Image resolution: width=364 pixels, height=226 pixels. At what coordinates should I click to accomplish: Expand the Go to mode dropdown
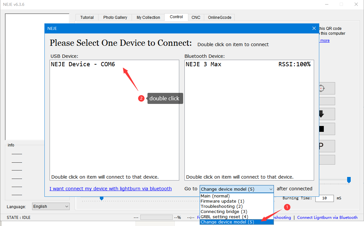(x=237, y=189)
